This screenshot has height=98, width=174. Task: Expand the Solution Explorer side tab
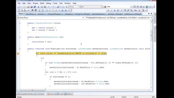pyautogui.click(x=155, y=34)
